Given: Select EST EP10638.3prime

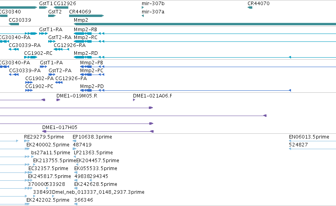Looking at the screenshot, I should (x=74, y=141).
